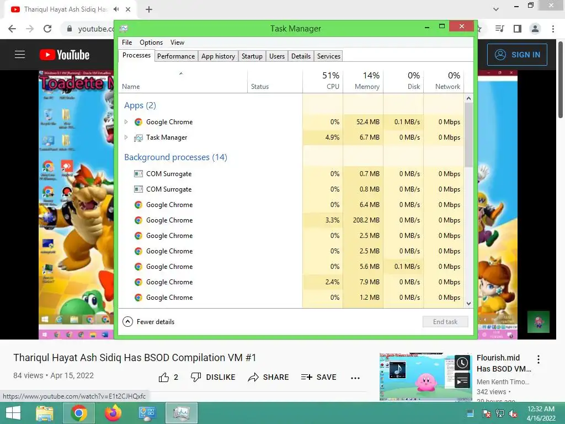Click Add to queue icon on thumbnail
Image resolution: width=565 pixels, height=424 pixels.
[462, 381]
